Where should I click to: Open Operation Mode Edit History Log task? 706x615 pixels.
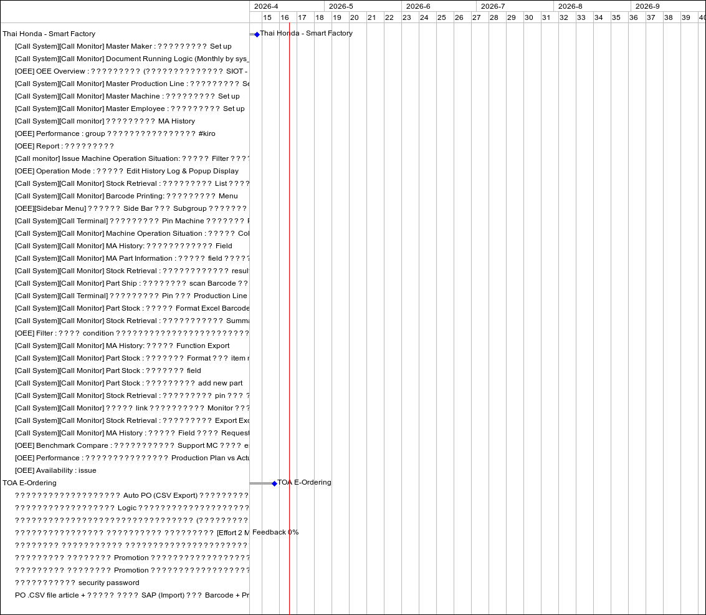[126, 171]
